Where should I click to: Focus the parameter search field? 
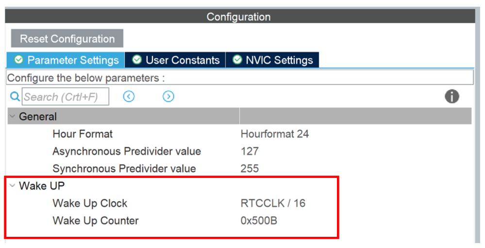[x=65, y=97]
